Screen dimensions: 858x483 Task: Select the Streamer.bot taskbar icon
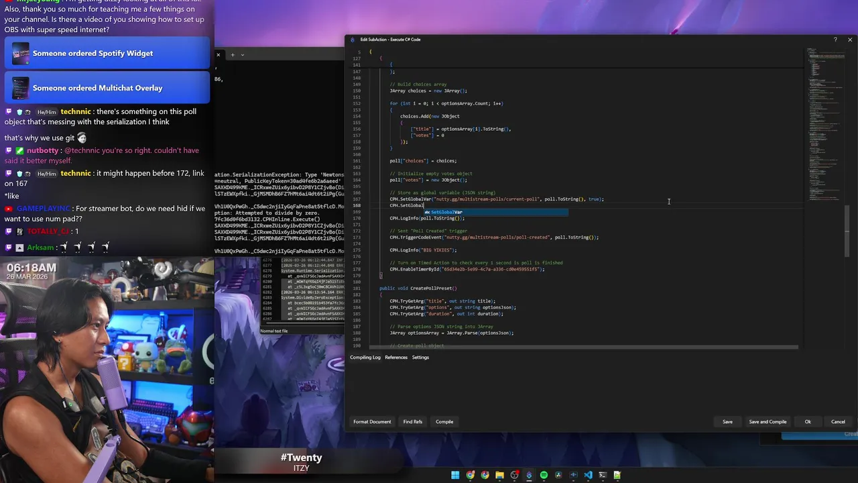tap(529, 475)
